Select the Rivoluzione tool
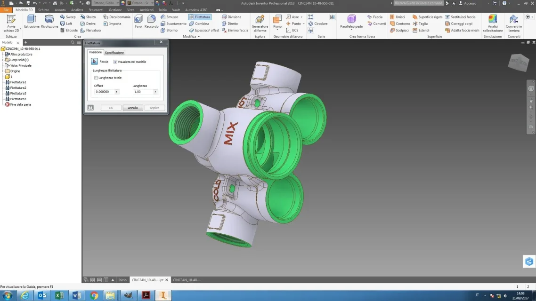Viewport: 536px width, 301px height. point(49,22)
